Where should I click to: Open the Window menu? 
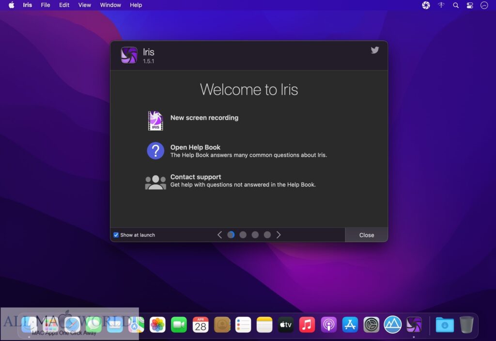click(110, 5)
